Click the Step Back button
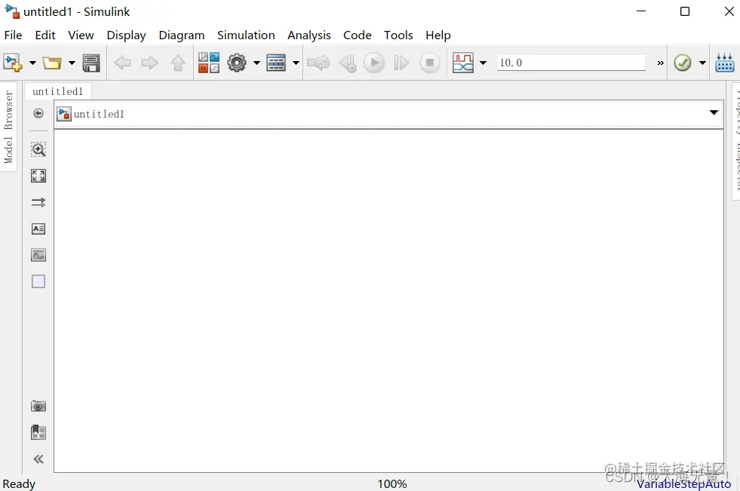The width and height of the screenshot is (740, 491). [x=348, y=63]
